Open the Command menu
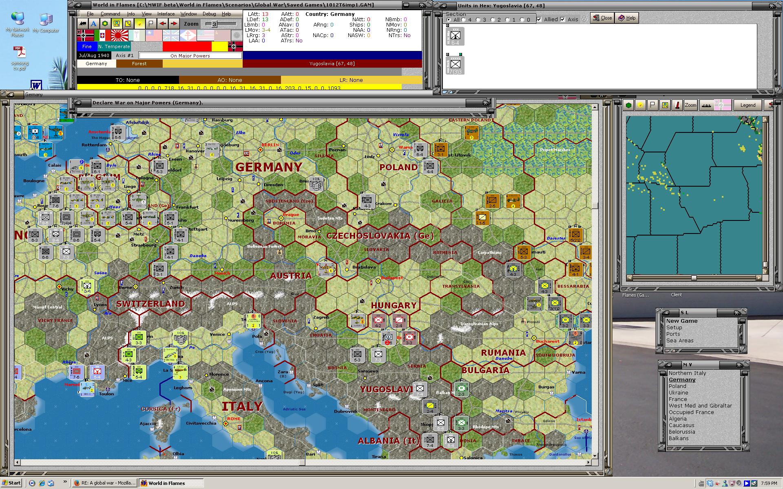 [x=111, y=14]
